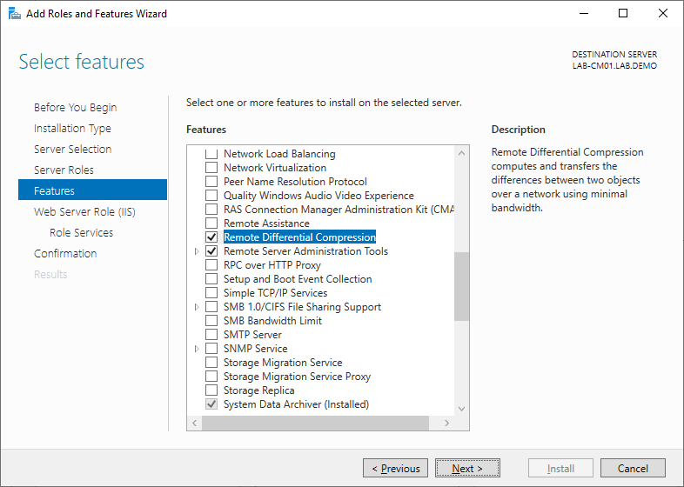Click the Cancel button
Screen dimensions: 684x487
(633, 469)
